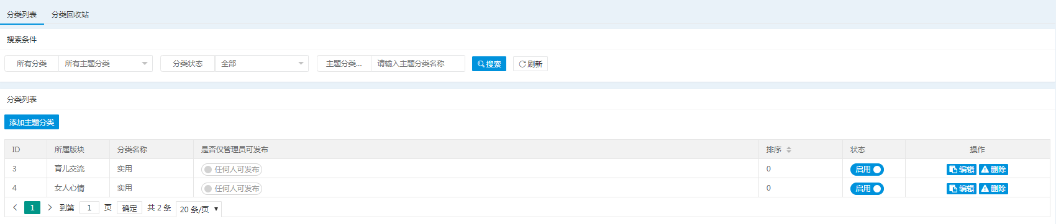Toggle 任何人可发布 switch for 育儿交流 row
The height and width of the screenshot is (224, 1056).
tap(231, 169)
